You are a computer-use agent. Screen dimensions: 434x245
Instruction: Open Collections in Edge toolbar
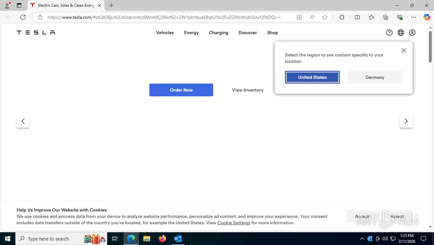point(385,17)
